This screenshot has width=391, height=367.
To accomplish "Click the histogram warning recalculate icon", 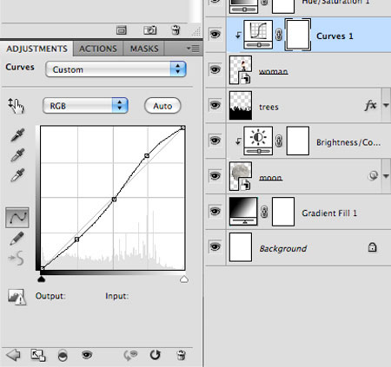I will [17, 297].
